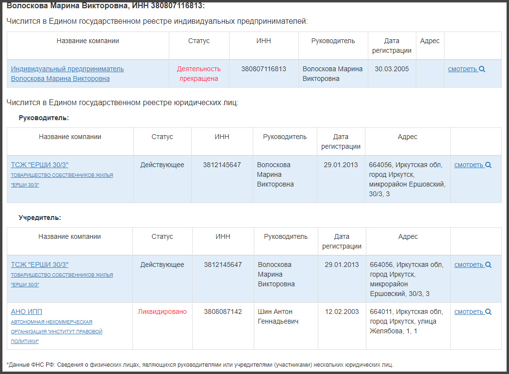509x374 pixels.
Task: Click the magnifier icon in the Руководитель table row
Action: (x=489, y=165)
